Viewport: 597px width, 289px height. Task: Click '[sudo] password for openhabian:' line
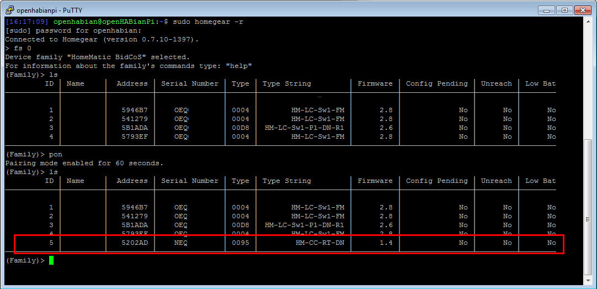73,30
